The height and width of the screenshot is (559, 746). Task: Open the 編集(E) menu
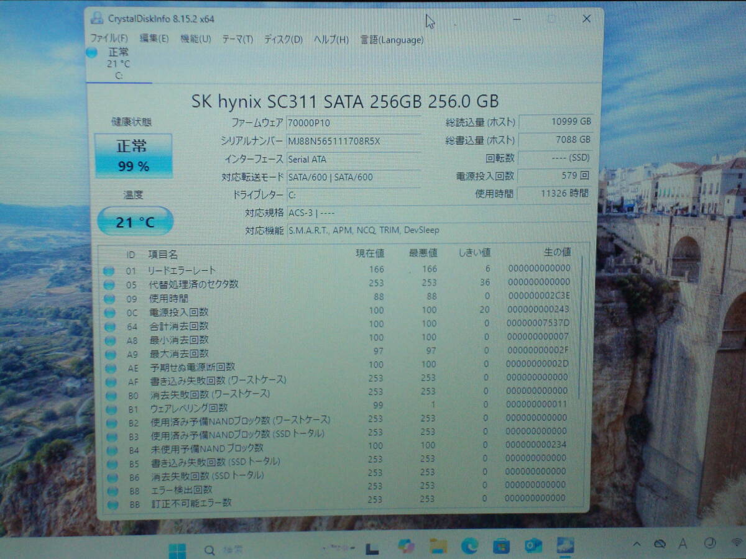154,39
